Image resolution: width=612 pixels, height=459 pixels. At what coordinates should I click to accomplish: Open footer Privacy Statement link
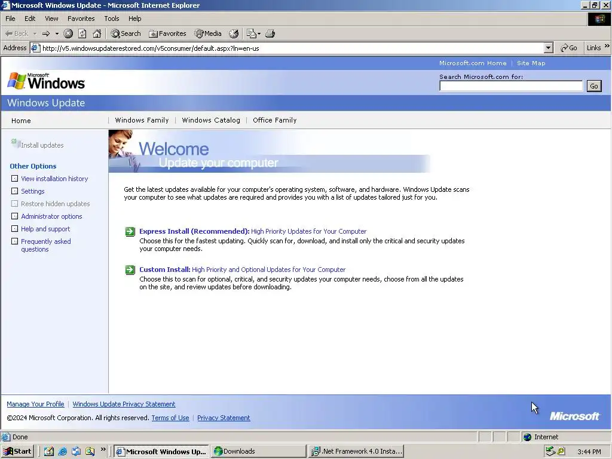(224, 418)
